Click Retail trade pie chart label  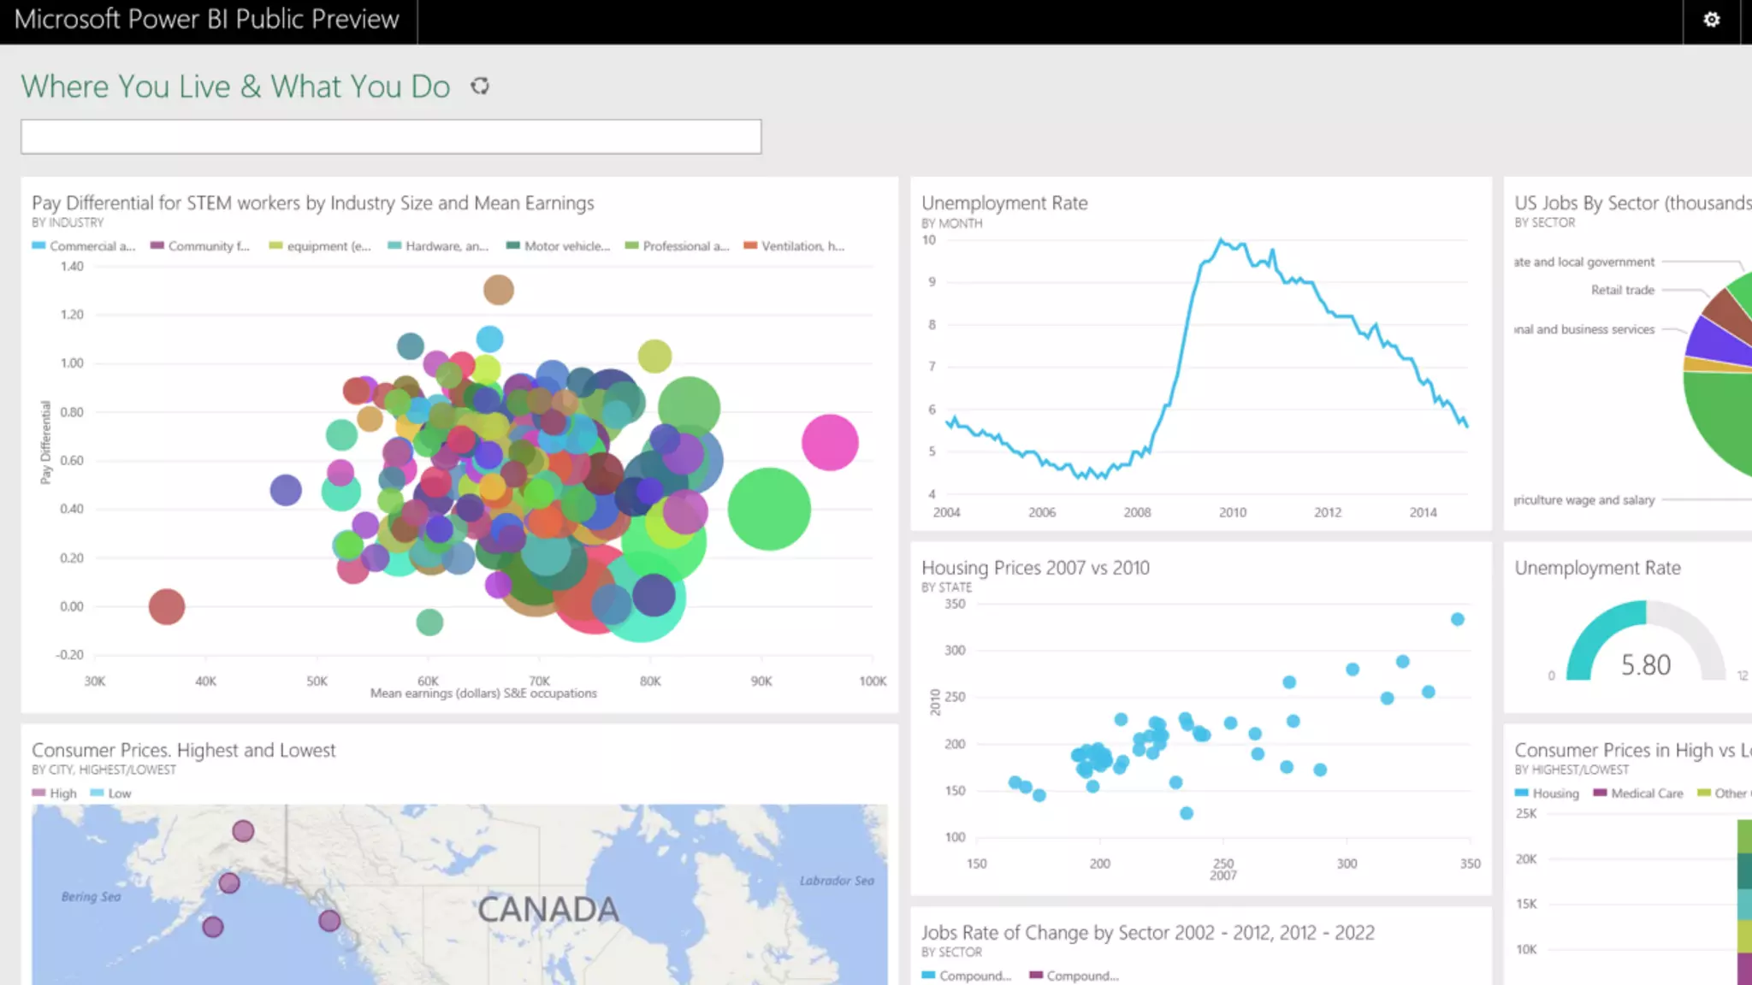[1622, 290]
